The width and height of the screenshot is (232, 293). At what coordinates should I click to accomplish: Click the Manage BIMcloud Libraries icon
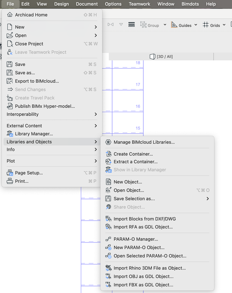(x=108, y=142)
